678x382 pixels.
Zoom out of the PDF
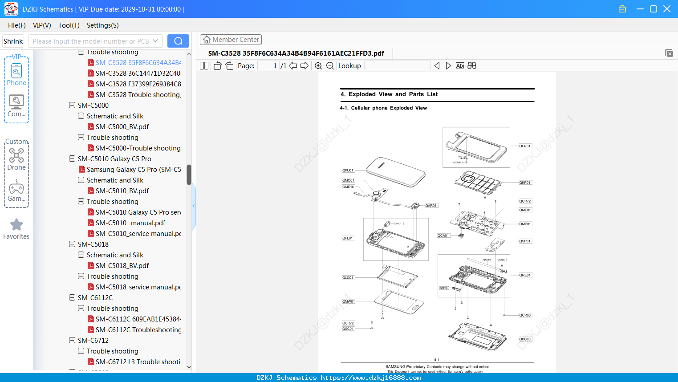330,66
